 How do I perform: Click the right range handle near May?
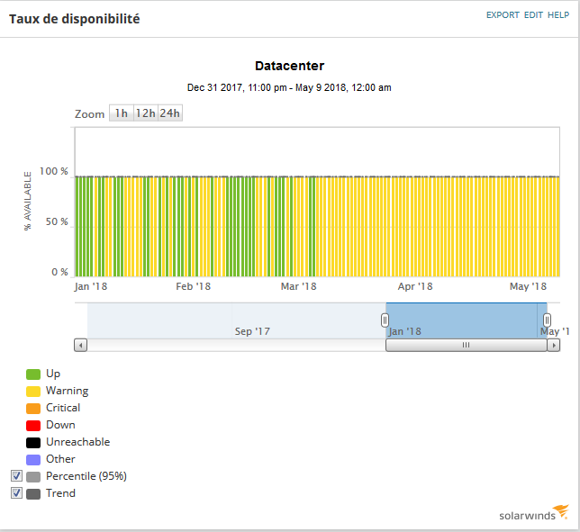click(x=547, y=320)
